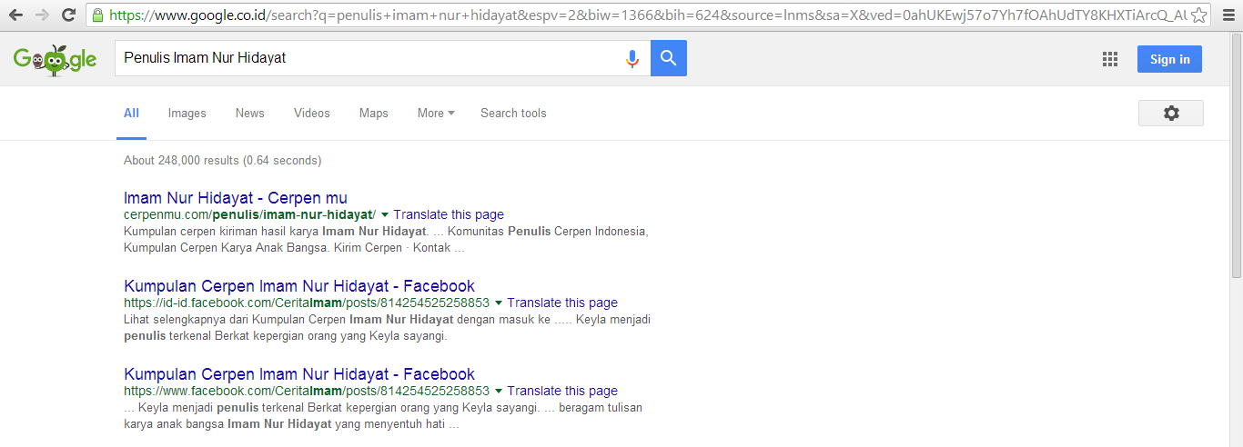Expand the More search categories dropdown
This screenshot has height=447, width=1243.
(x=436, y=113)
